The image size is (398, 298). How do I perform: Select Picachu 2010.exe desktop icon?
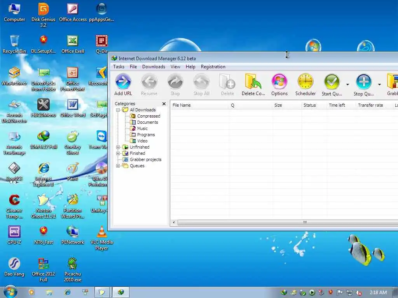tap(73, 270)
